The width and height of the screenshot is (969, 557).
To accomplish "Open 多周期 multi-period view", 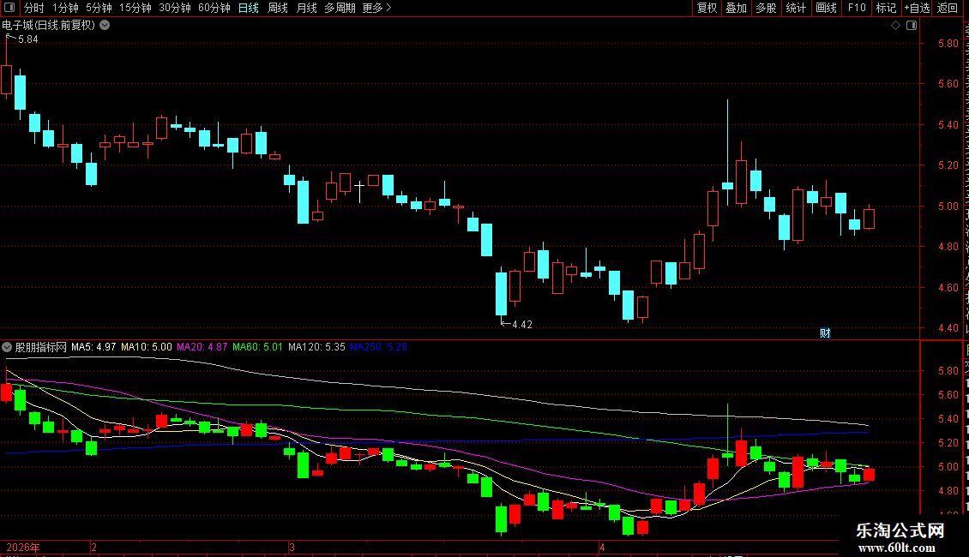I will pyautogui.click(x=340, y=8).
